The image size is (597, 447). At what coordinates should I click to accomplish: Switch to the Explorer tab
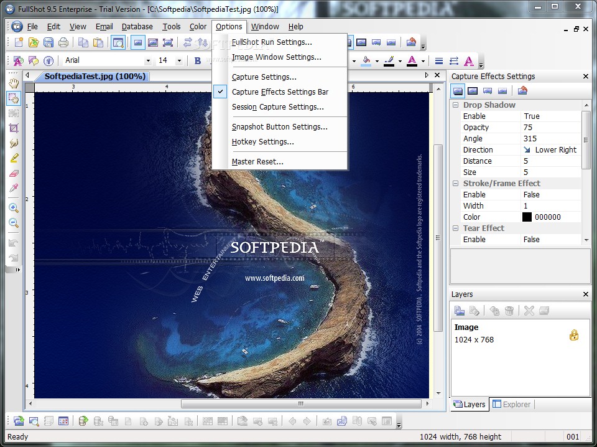(512, 404)
